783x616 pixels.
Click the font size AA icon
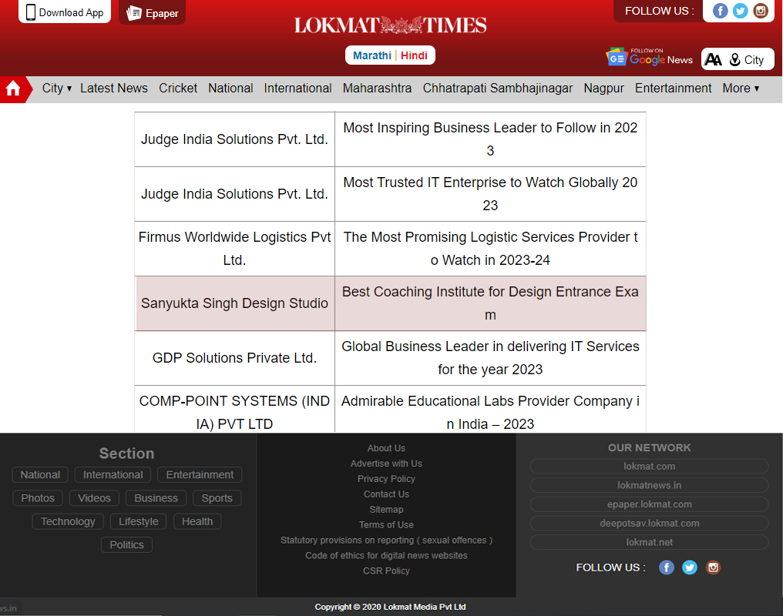click(713, 60)
